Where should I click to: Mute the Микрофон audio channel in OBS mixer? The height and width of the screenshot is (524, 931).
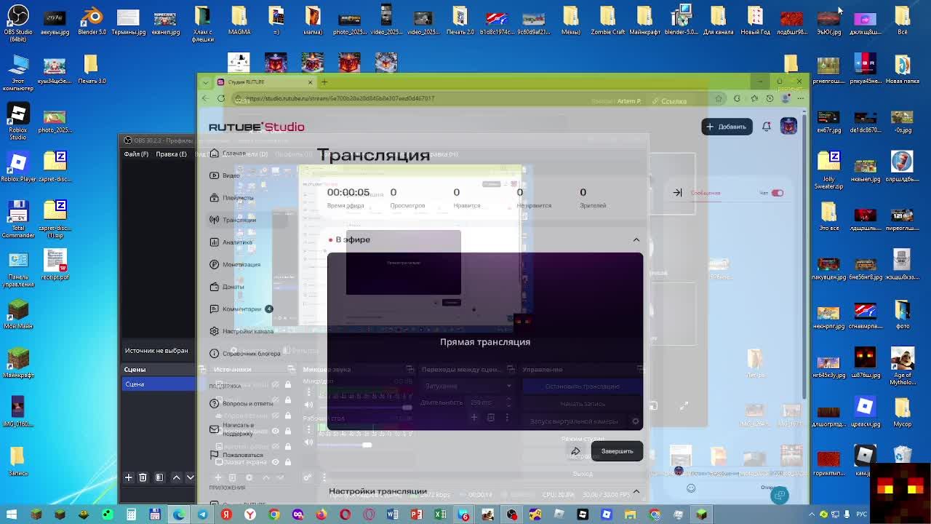[x=309, y=405]
